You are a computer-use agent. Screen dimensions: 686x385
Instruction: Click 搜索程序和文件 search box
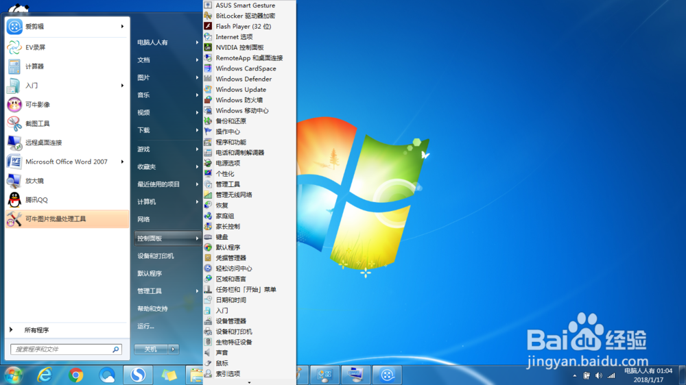[x=66, y=349]
